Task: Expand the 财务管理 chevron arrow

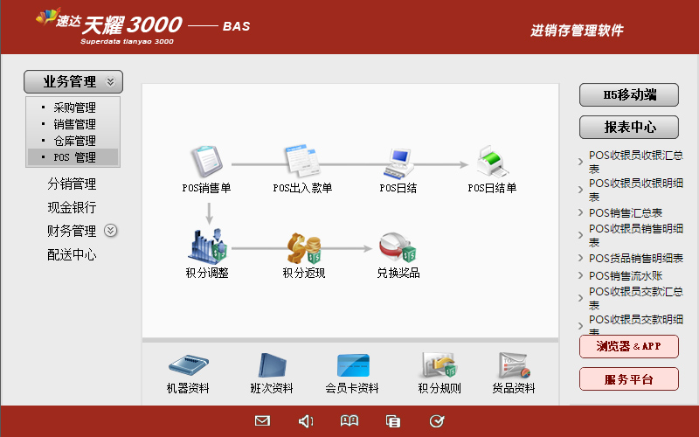Action: [x=110, y=231]
